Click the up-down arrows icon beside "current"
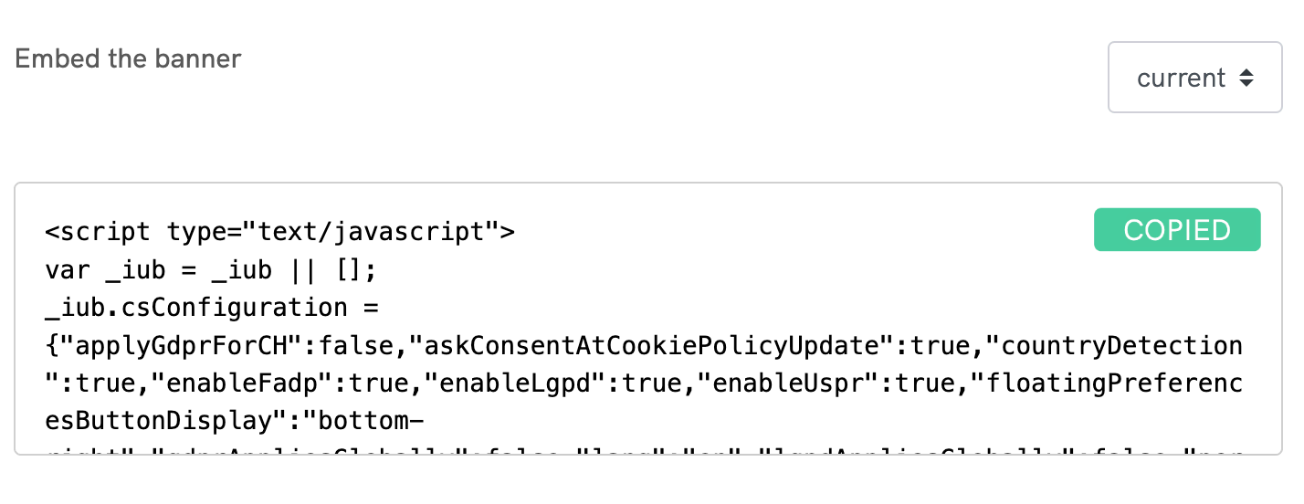1304x504 pixels. pos(1246,79)
